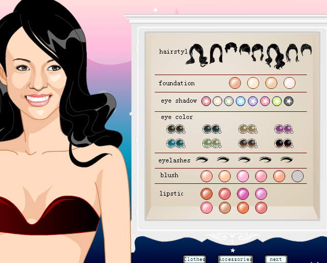This screenshot has height=263, width=327.
Task: Choose the eighth short cropped hairstyle
Action: [306, 49]
